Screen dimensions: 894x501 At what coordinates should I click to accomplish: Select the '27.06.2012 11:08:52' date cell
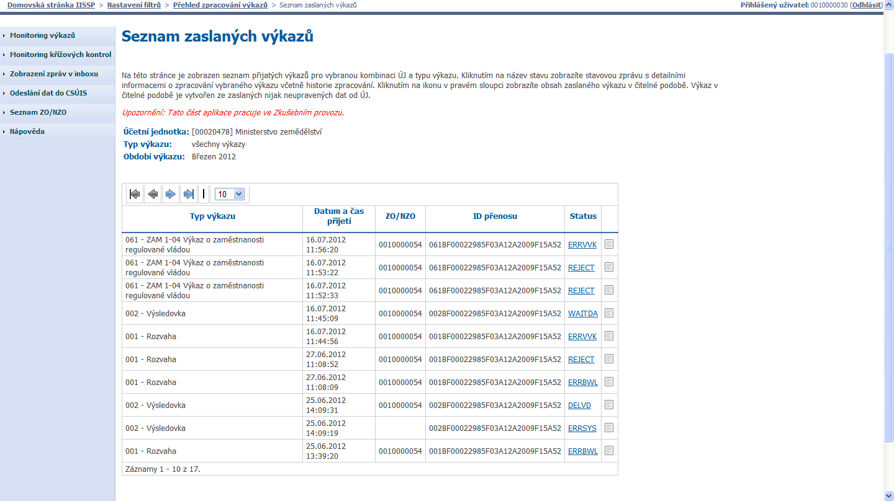pos(339,359)
